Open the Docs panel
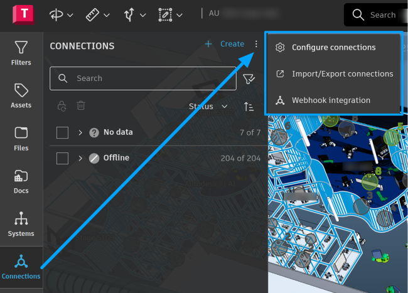Screen dimensions: 408x293 tap(21, 181)
